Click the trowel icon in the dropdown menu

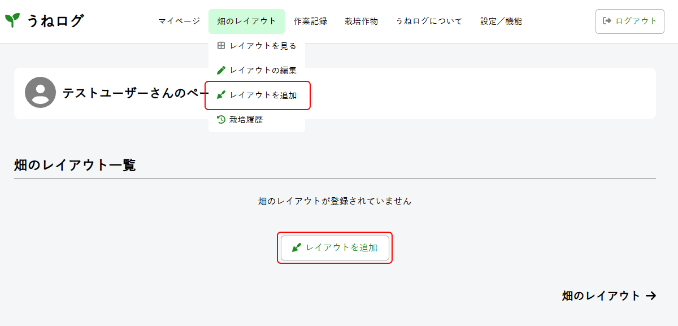(x=221, y=95)
